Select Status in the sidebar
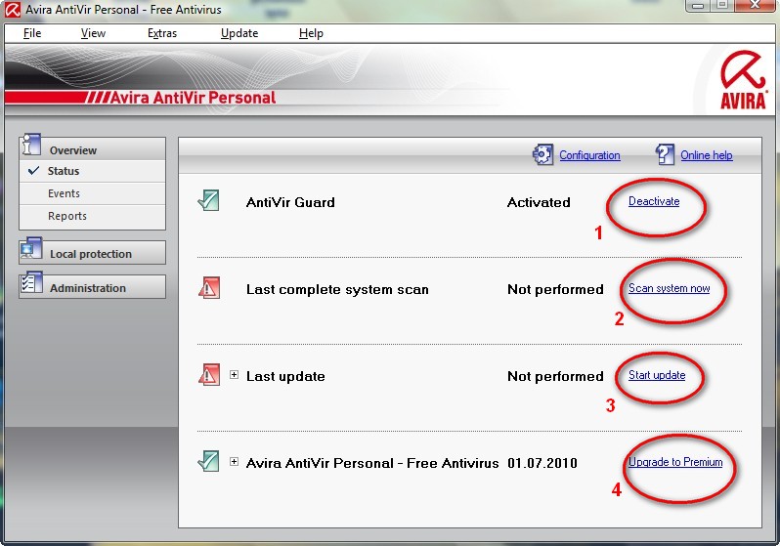Viewport: 780px width, 546px height. 93,171
